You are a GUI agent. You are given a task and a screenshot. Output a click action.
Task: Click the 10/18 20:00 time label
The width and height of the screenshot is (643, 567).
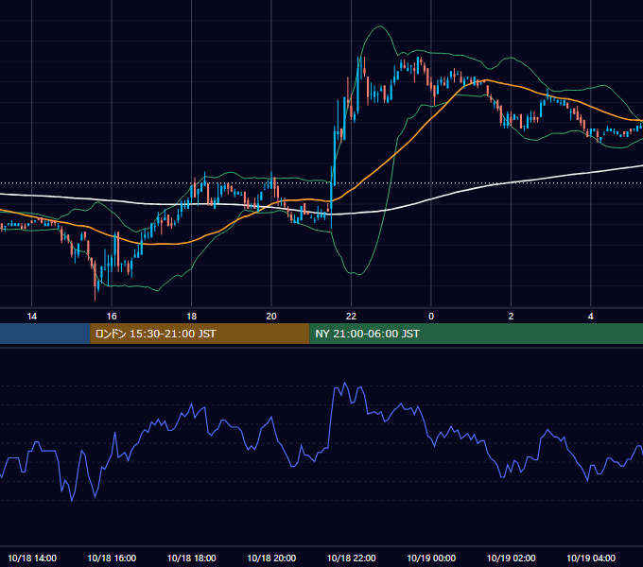click(x=271, y=558)
